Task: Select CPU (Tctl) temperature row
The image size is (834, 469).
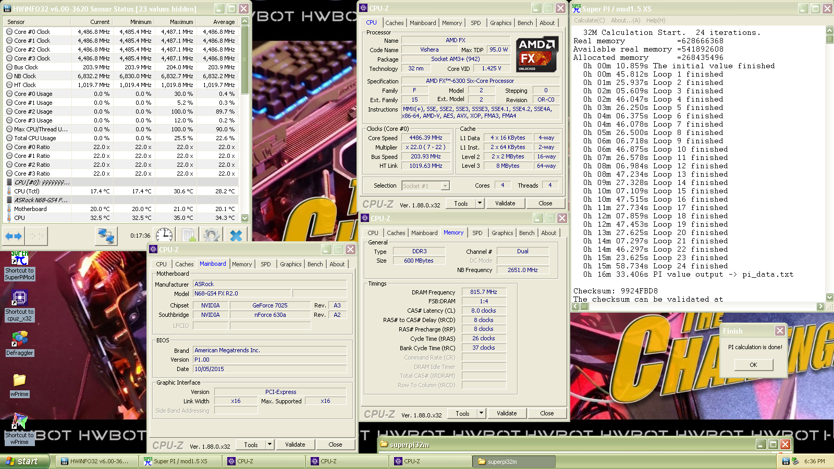Action: [121, 191]
